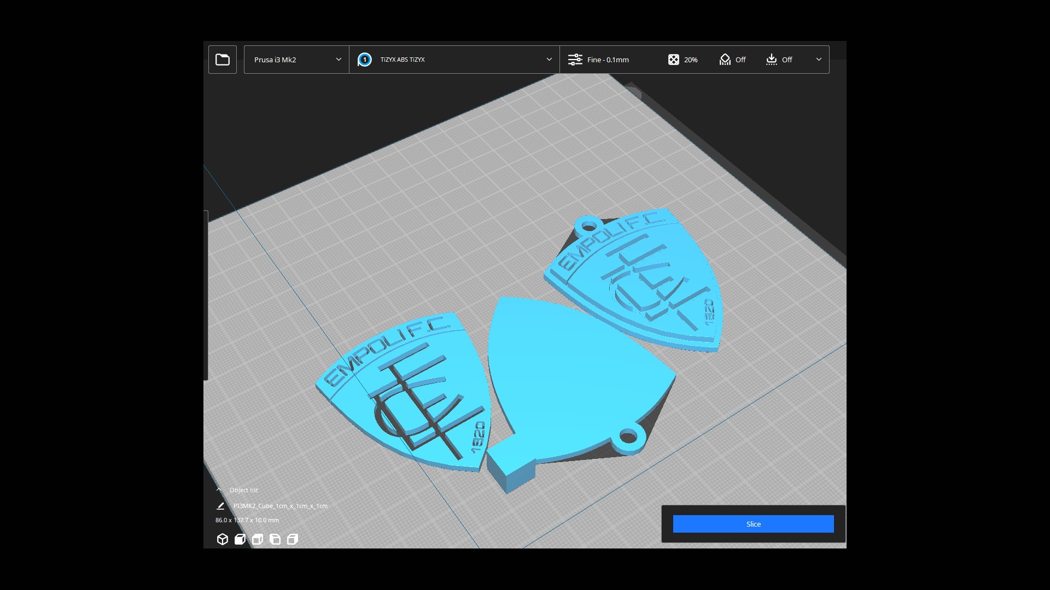Click the 20% infill icon
Image resolution: width=1050 pixels, height=590 pixels.
pyautogui.click(x=674, y=60)
